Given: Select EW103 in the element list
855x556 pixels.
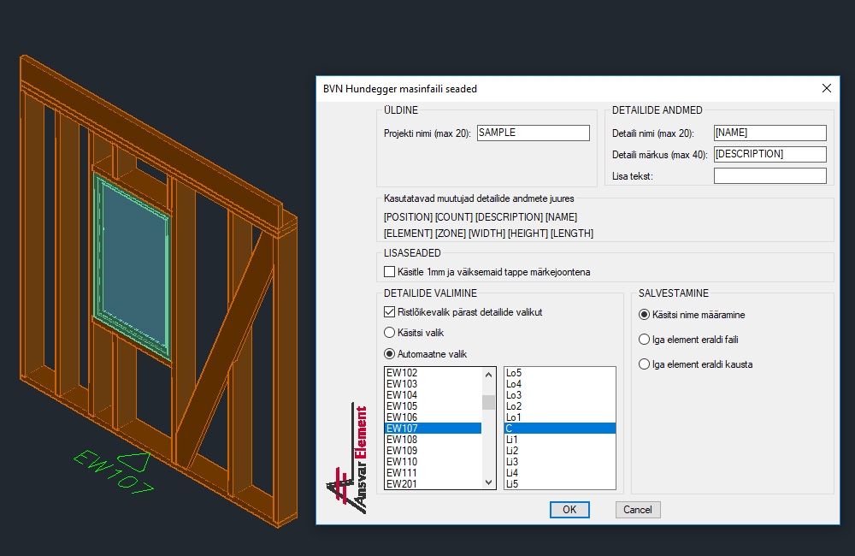Looking at the screenshot, I should [433, 383].
